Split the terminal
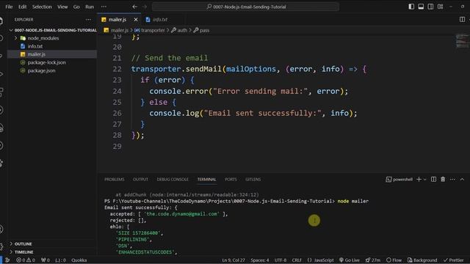Screen dimensions: 470x264 pyautogui.click(x=433, y=179)
